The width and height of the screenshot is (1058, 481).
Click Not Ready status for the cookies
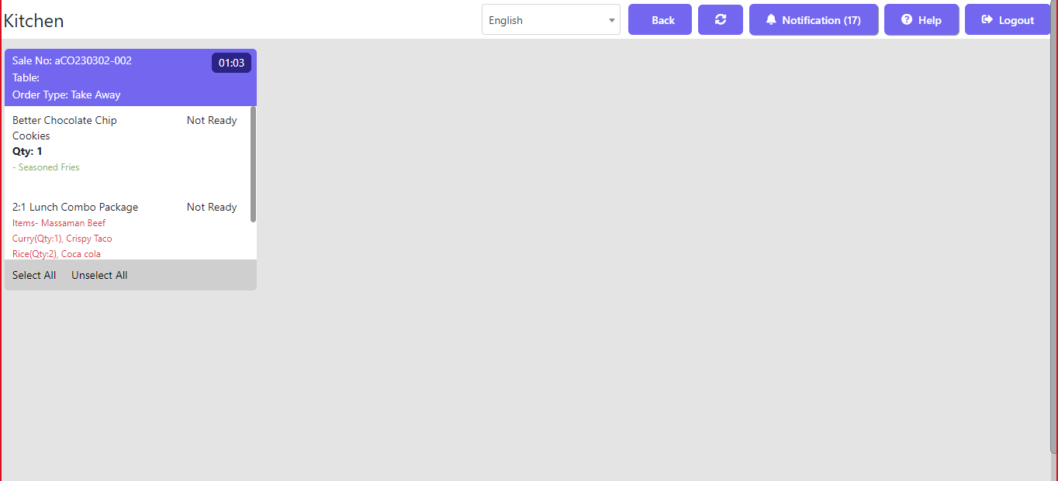212,120
